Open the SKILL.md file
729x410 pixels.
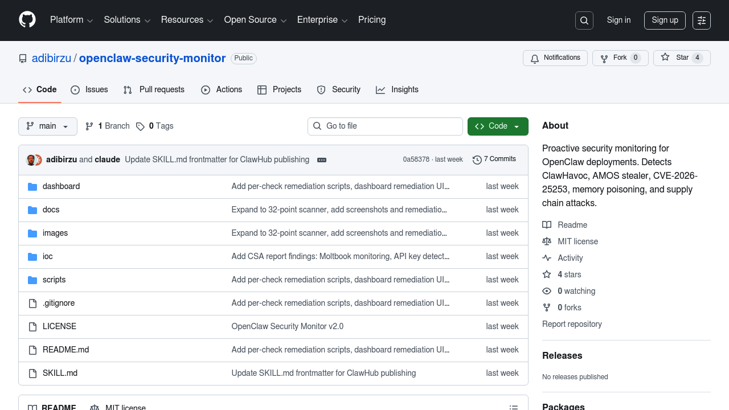(x=60, y=373)
